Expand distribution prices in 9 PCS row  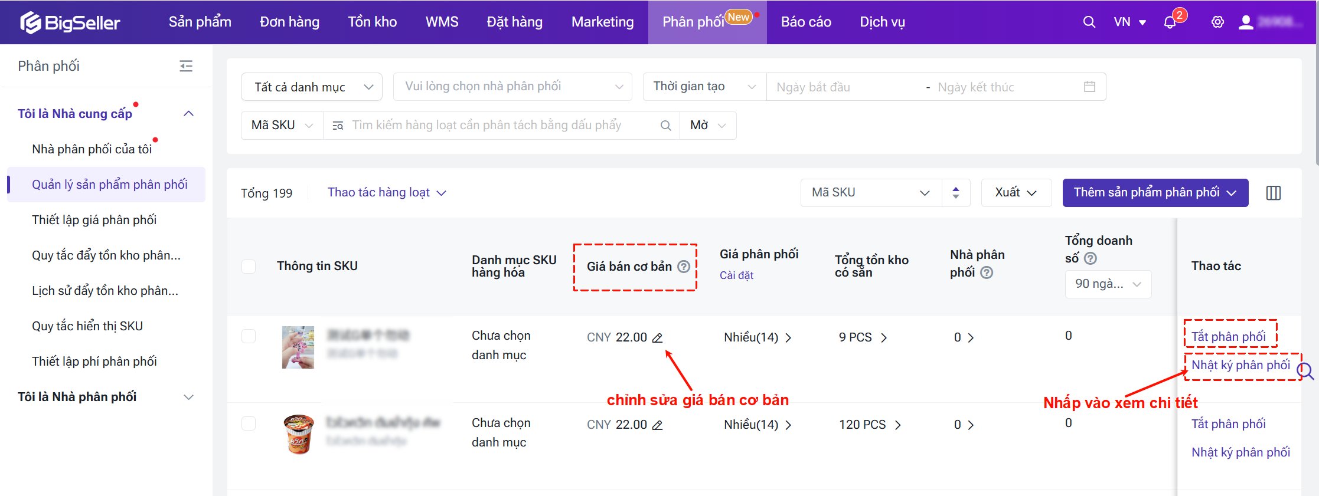[788, 338]
